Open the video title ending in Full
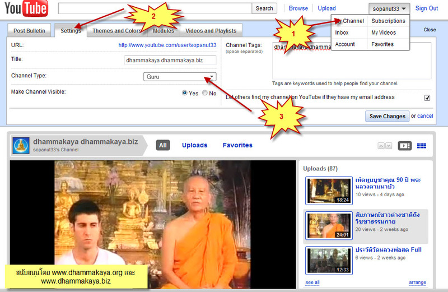 coord(388,249)
